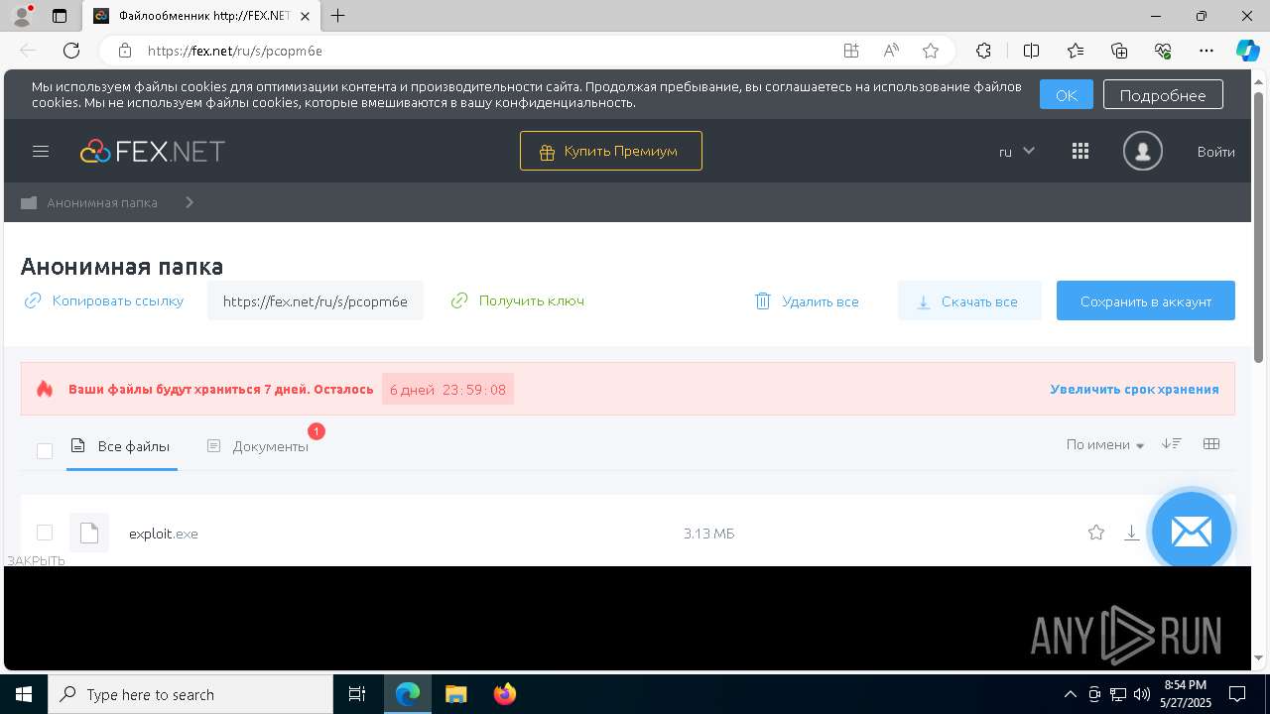Open the notification center icon

tap(1237, 694)
